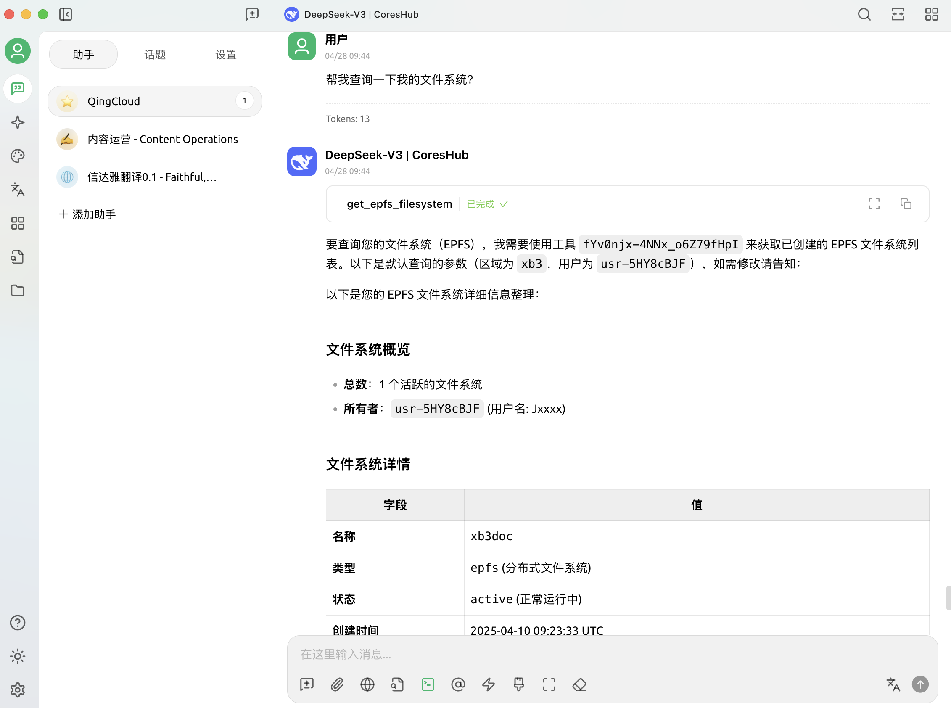Toggle the light/dark theme sun icon

18,656
